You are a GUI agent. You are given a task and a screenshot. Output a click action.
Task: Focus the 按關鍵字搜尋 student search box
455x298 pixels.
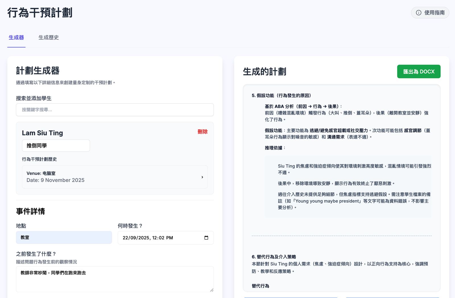[x=115, y=110]
